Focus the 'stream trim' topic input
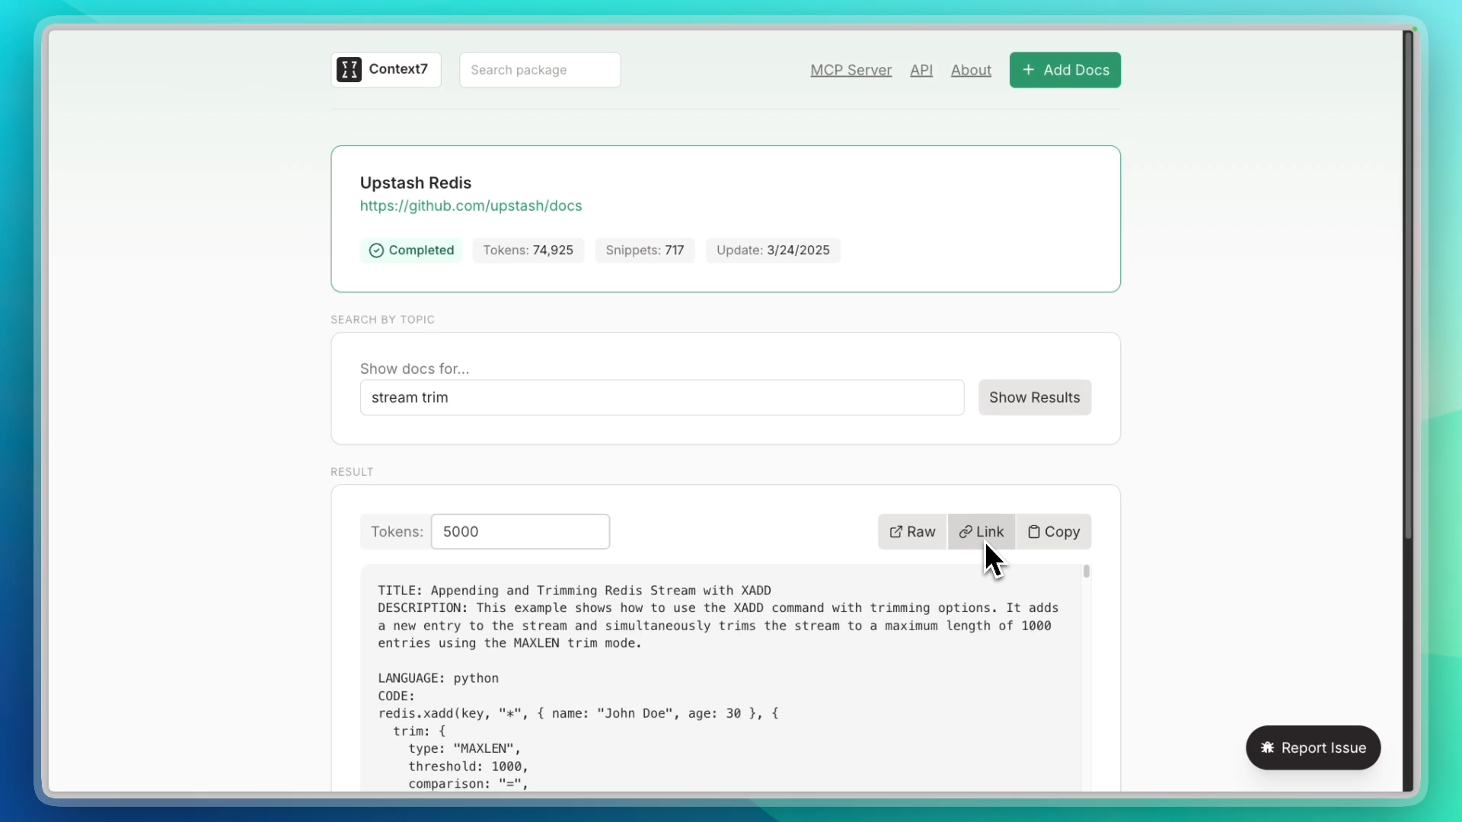Screen dimensions: 1462x822 (x=661, y=397)
